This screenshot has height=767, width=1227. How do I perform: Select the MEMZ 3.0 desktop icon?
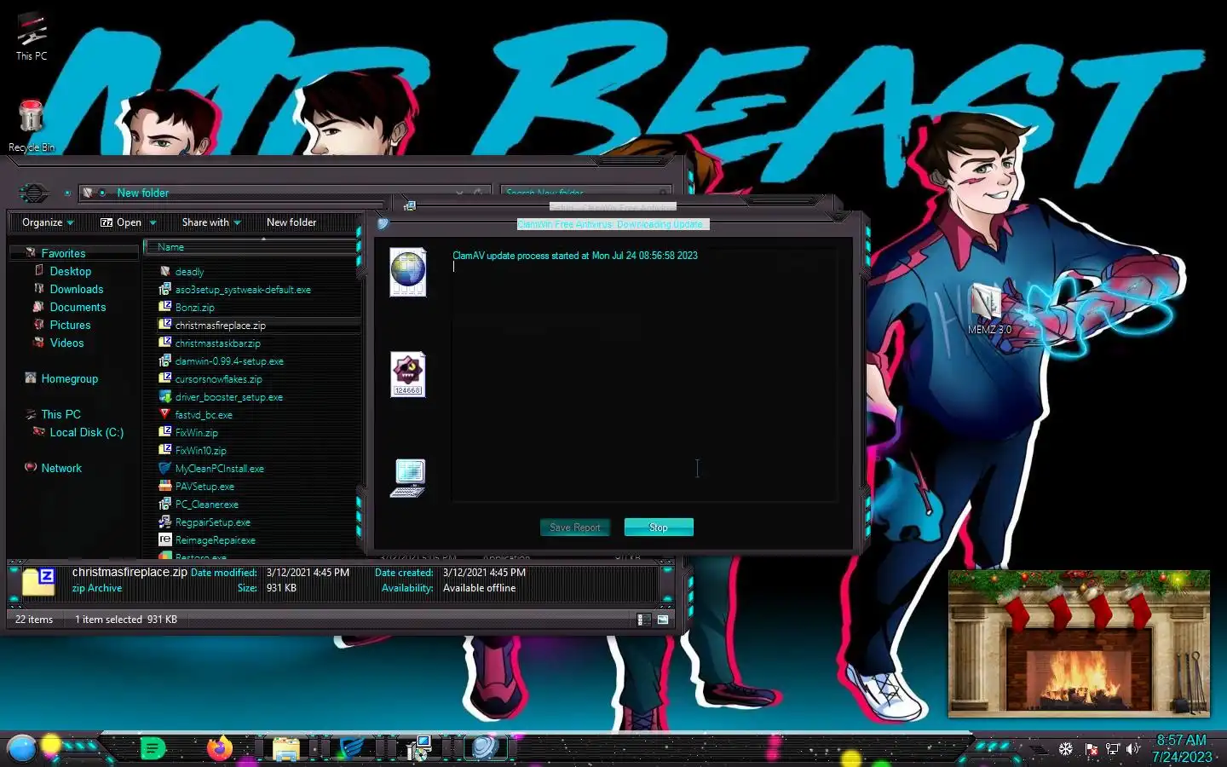tap(988, 309)
